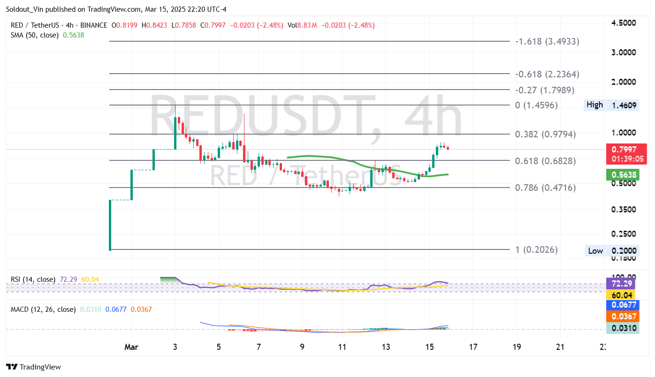Viewport: 655px width, 377px height.
Task: Click the TradingView logo at bottom left
Action: point(33,367)
